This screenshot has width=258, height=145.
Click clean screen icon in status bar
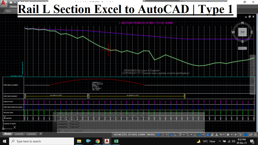tap(251, 134)
